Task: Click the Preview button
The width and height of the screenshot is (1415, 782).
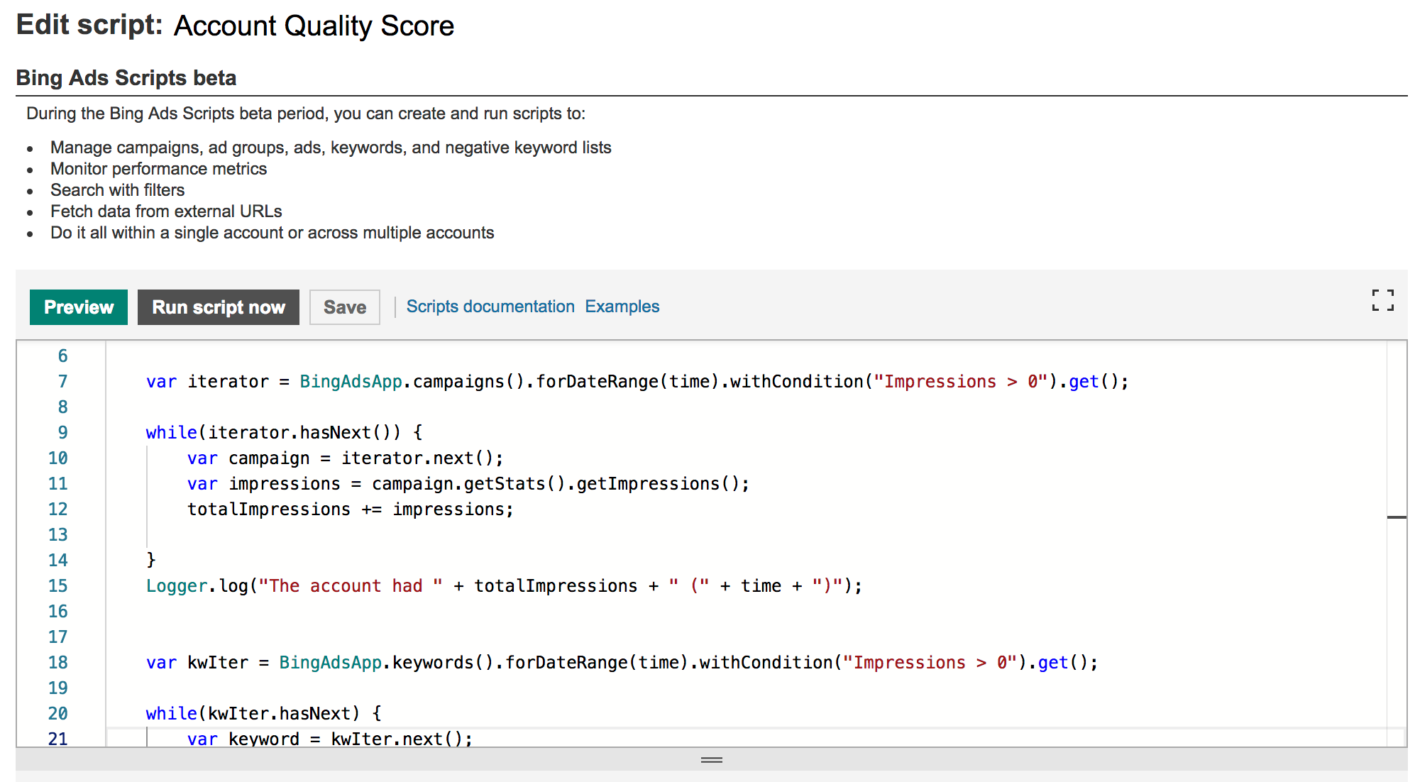Action: pyautogui.click(x=79, y=307)
